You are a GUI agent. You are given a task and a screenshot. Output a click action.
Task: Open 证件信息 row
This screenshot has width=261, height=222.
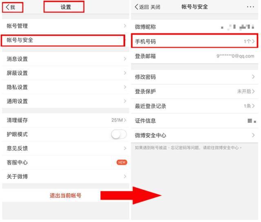pos(195,121)
